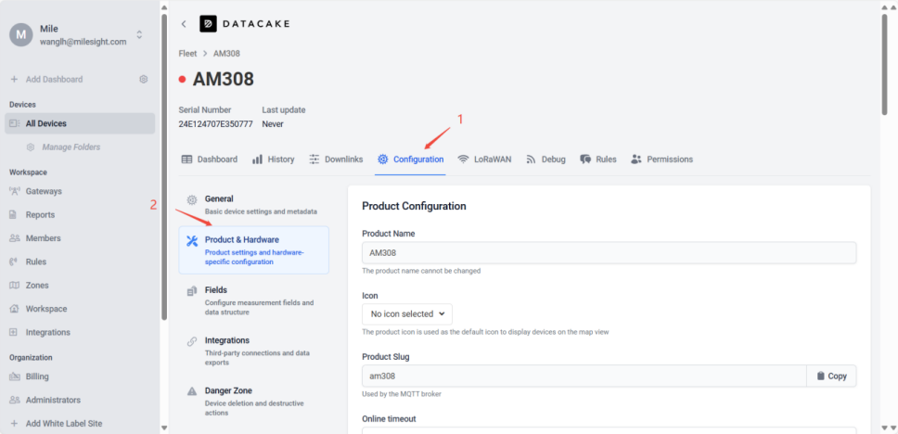The image size is (898, 434).
Task: Click the sidebar Rules icon
Action: pyautogui.click(x=14, y=262)
